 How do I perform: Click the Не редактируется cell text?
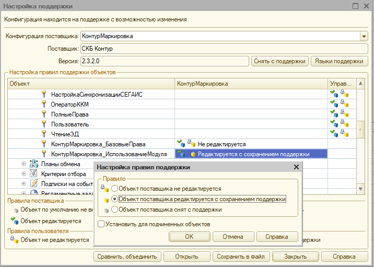click(222, 144)
